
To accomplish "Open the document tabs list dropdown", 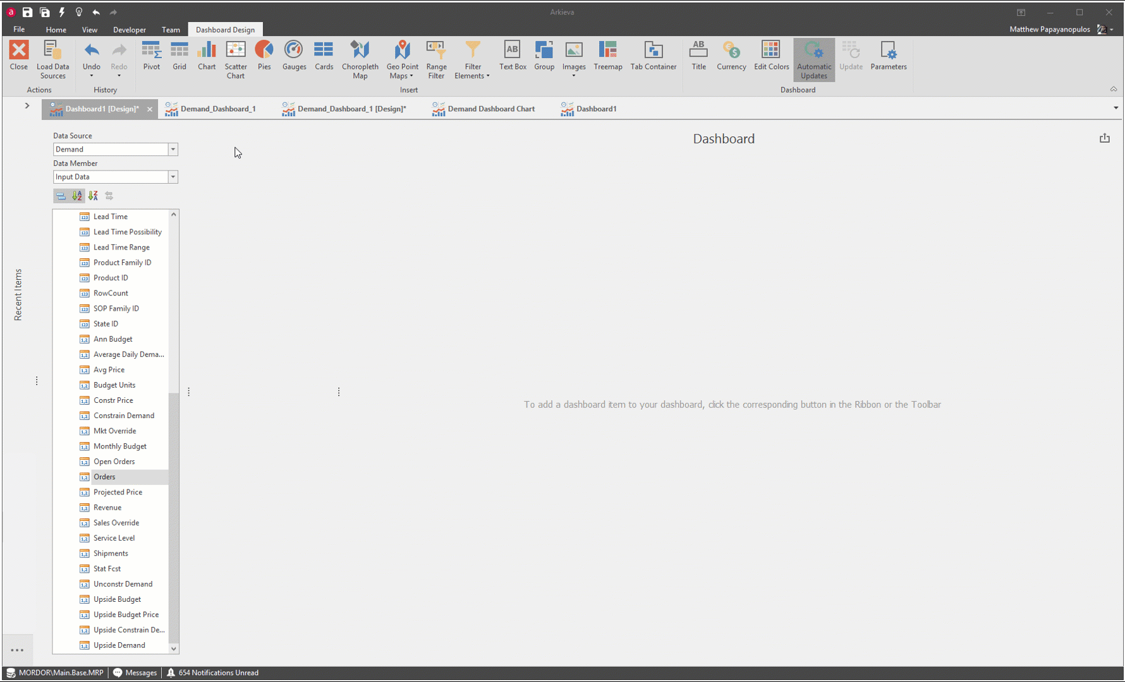I will click(x=1116, y=108).
